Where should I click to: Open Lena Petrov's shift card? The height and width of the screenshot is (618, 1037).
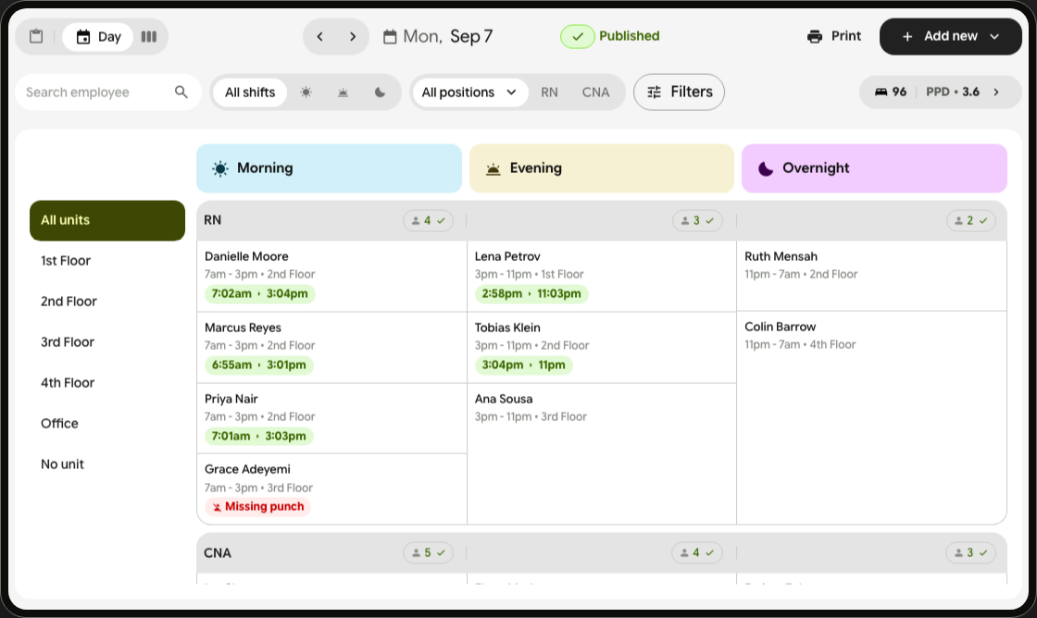(602, 277)
